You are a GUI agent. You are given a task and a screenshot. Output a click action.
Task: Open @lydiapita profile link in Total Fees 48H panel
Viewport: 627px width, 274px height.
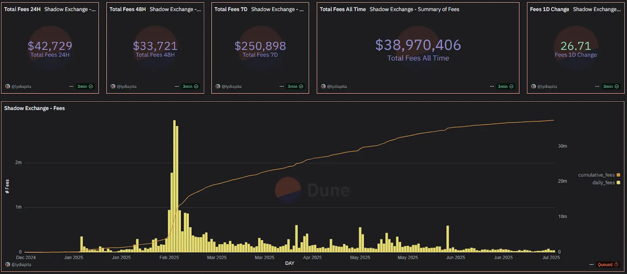pos(127,86)
